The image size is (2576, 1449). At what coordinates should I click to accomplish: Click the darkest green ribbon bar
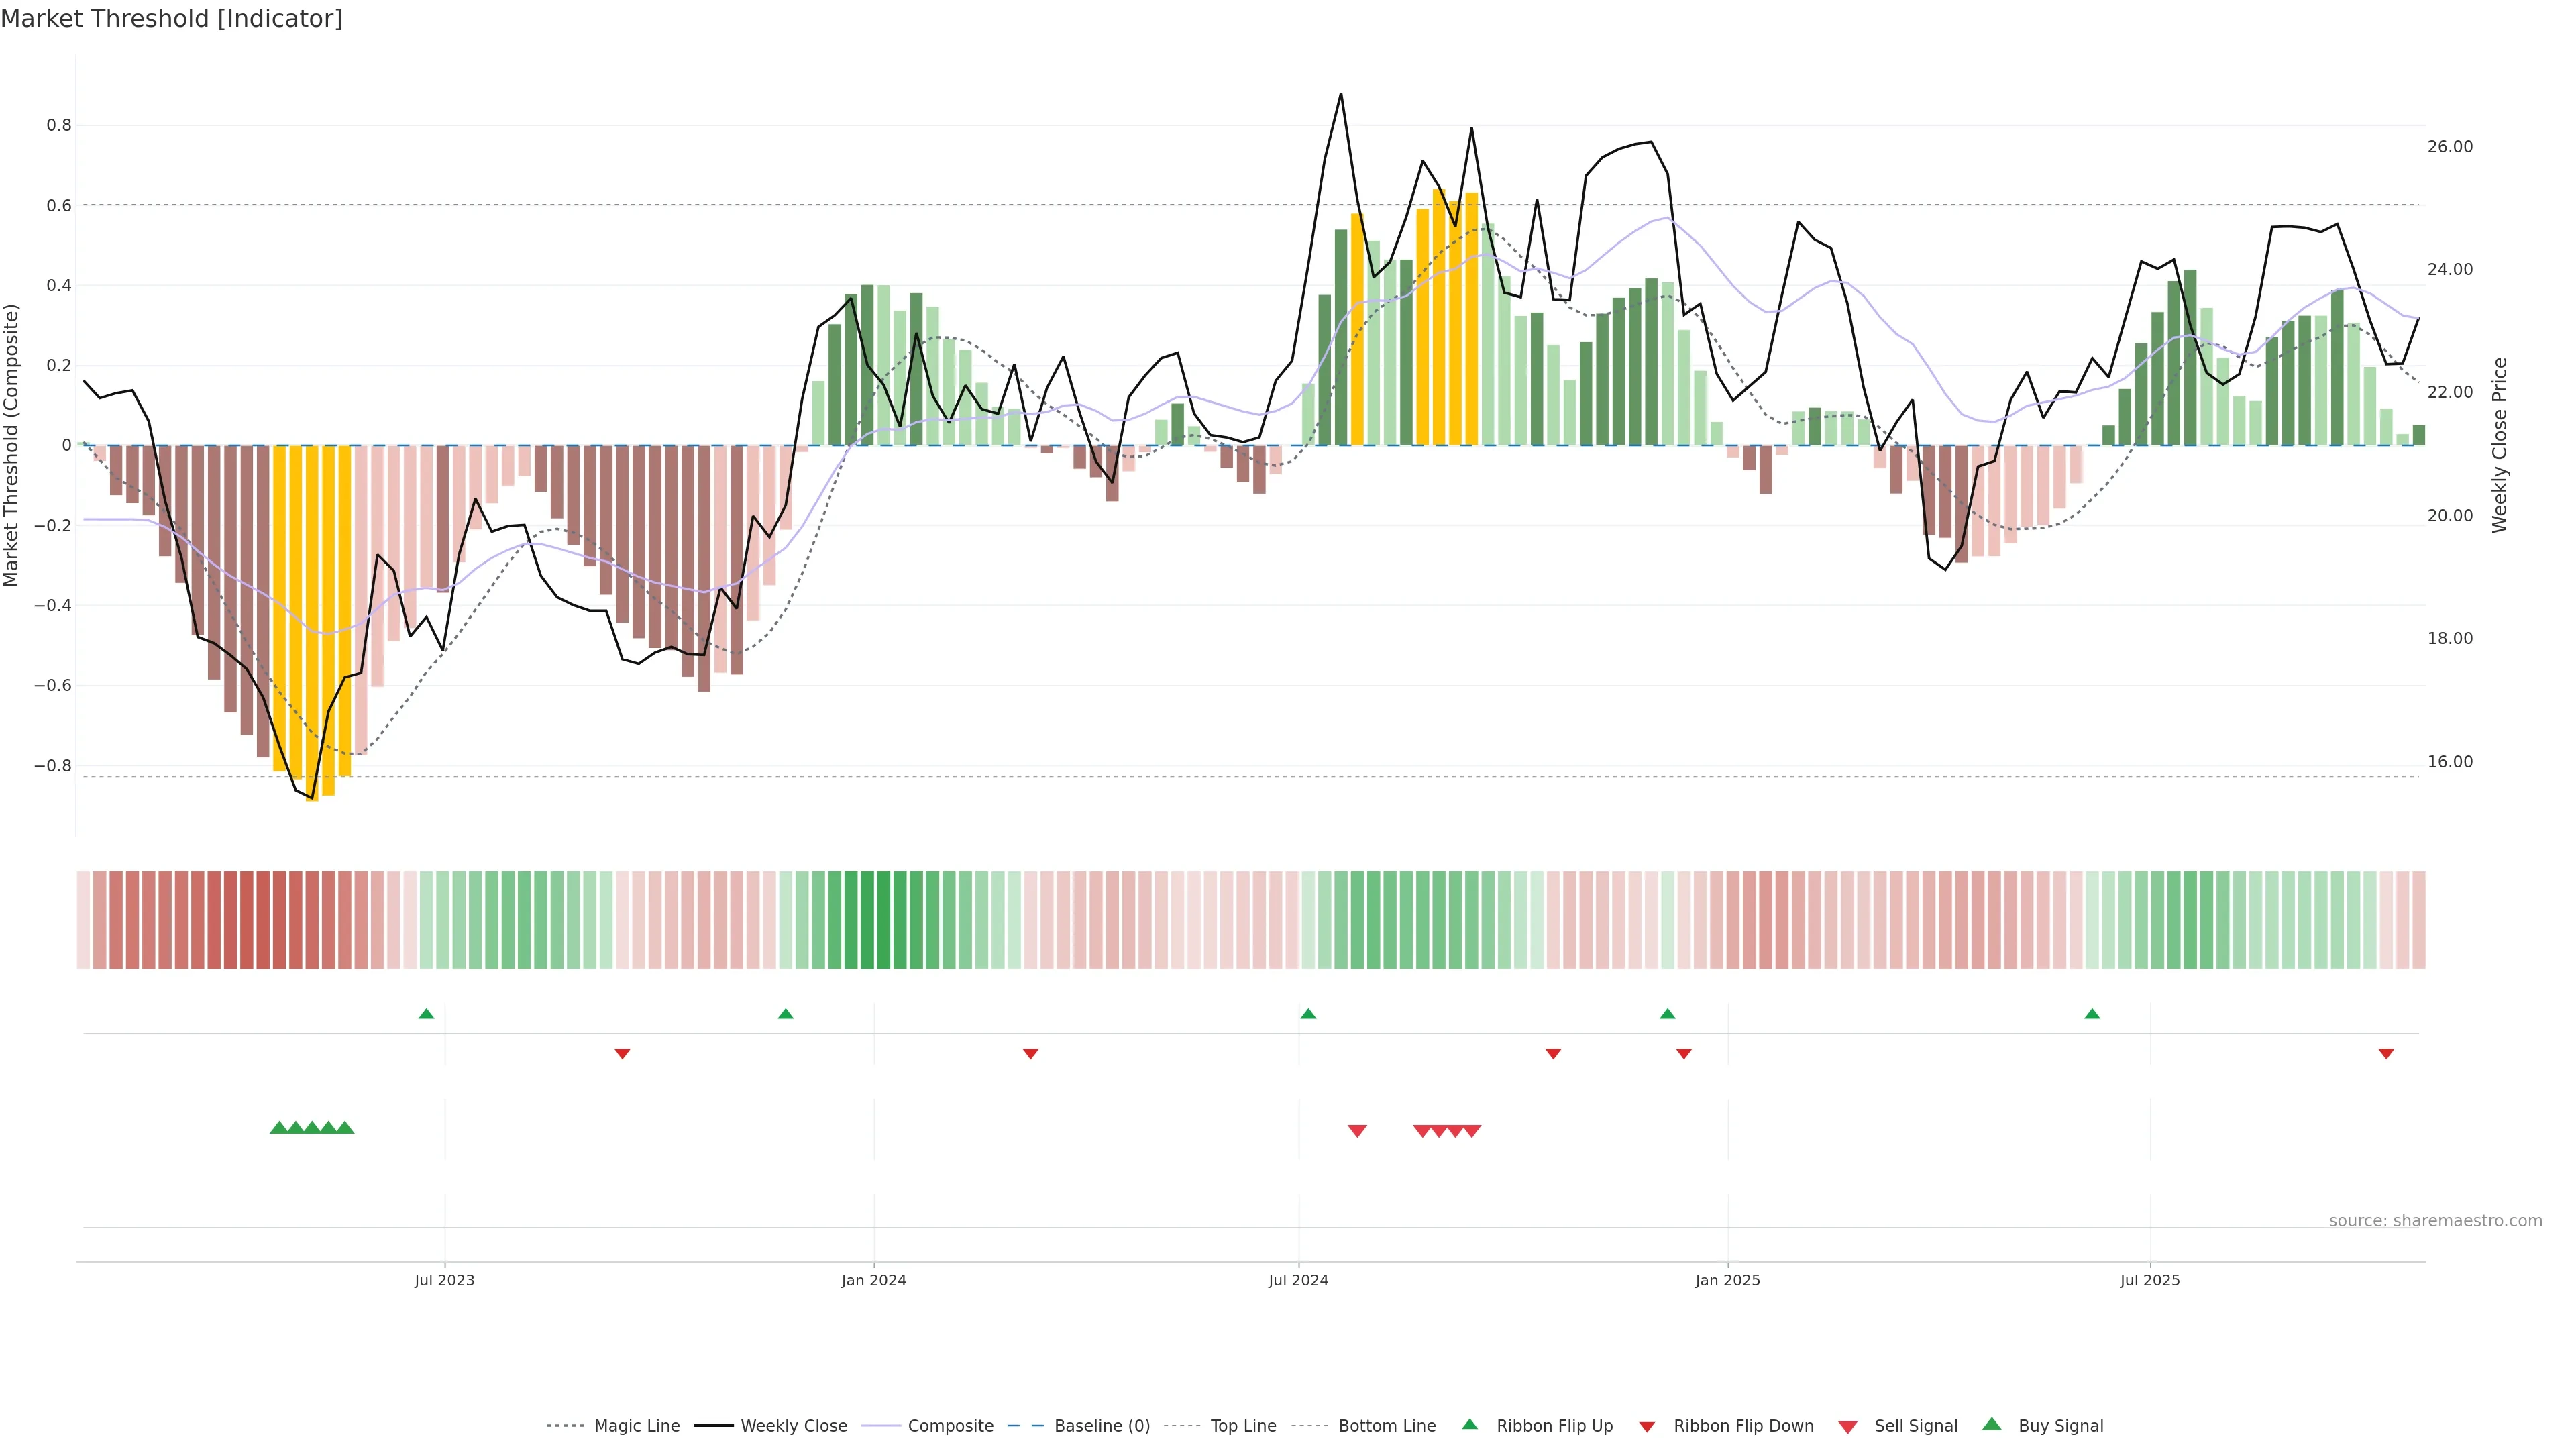point(883,920)
